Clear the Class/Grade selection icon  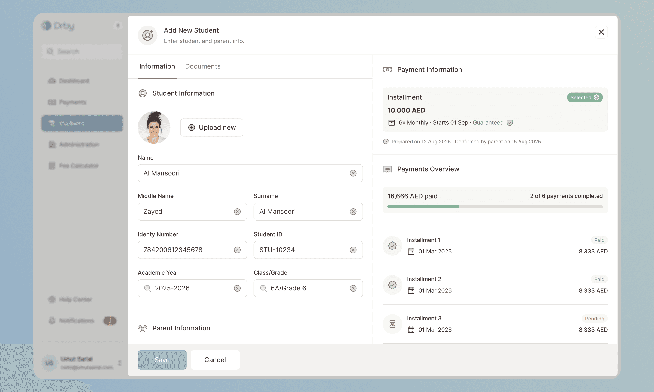[x=353, y=288]
